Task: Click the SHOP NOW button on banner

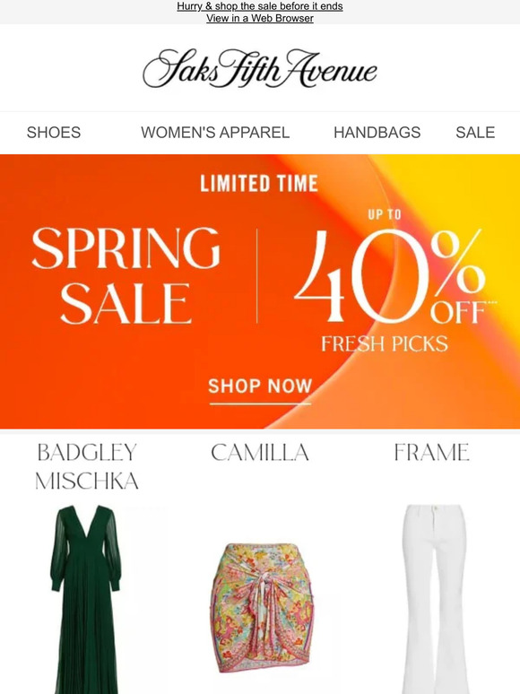Action: (260, 386)
